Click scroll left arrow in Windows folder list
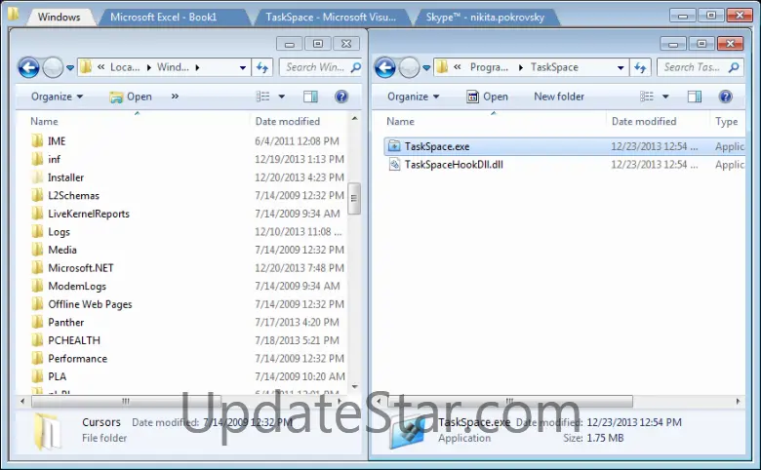Image resolution: width=761 pixels, height=470 pixels. point(22,401)
